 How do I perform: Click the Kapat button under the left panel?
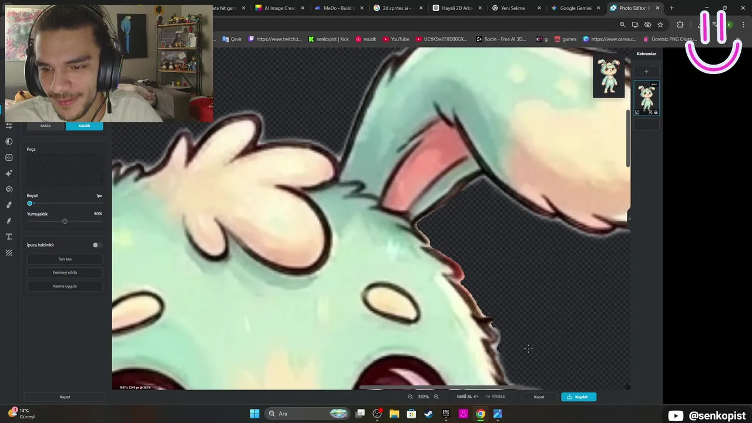click(x=65, y=397)
